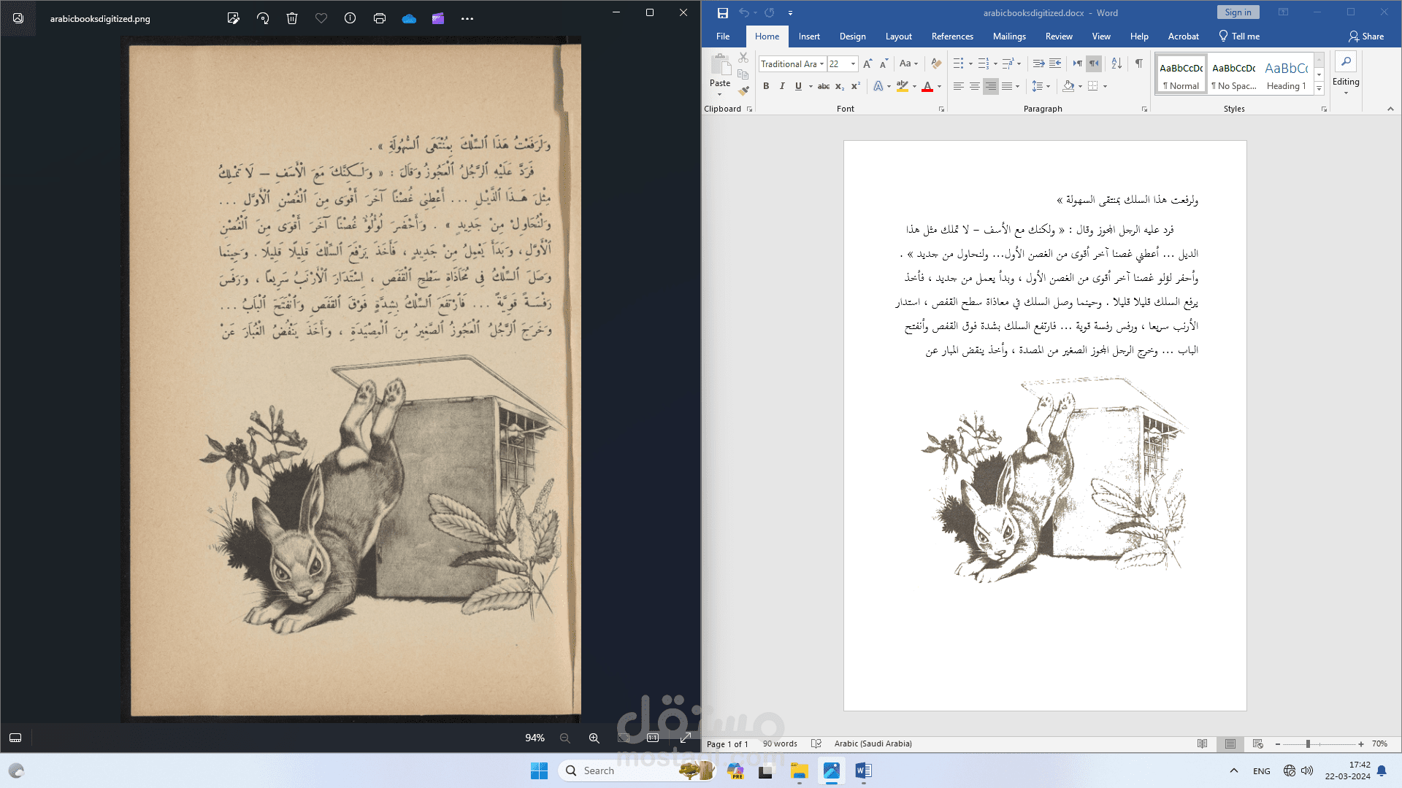Open Windows Start menu
This screenshot has height=788, width=1402.
(539, 770)
